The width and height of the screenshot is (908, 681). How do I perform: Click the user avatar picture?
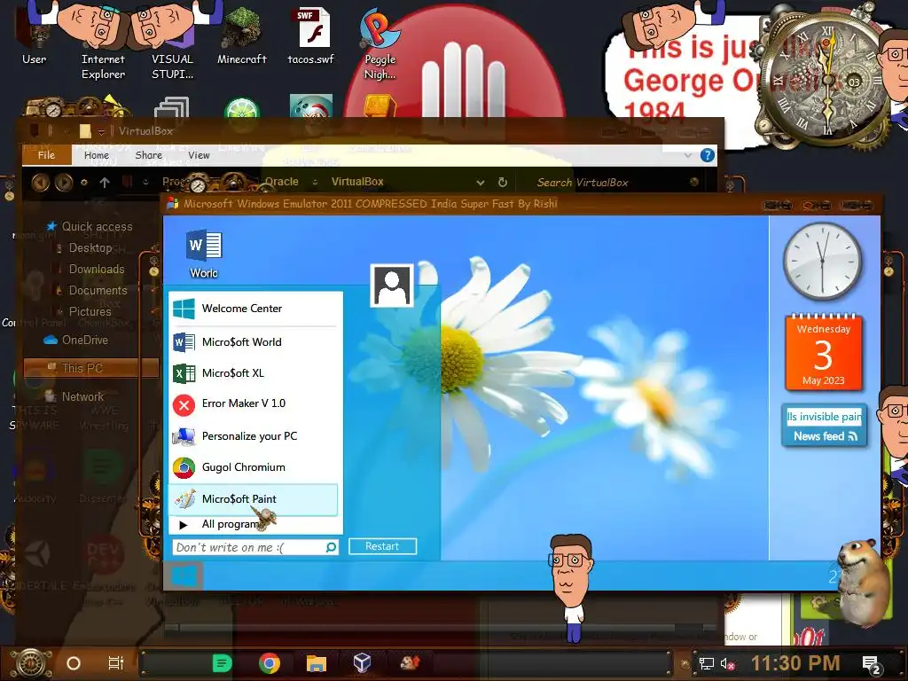392,286
